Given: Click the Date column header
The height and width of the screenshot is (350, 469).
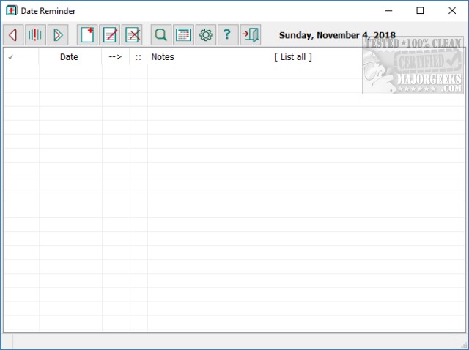Looking at the screenshot, I should tap(69, 57).
